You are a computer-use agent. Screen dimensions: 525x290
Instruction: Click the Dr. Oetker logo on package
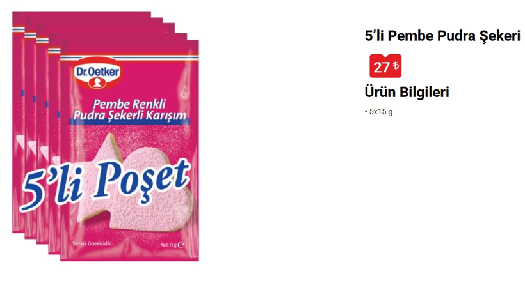[x=97, y=75]
